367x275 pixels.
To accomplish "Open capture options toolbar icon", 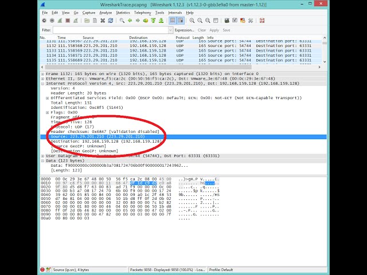I will pos(52,21).
